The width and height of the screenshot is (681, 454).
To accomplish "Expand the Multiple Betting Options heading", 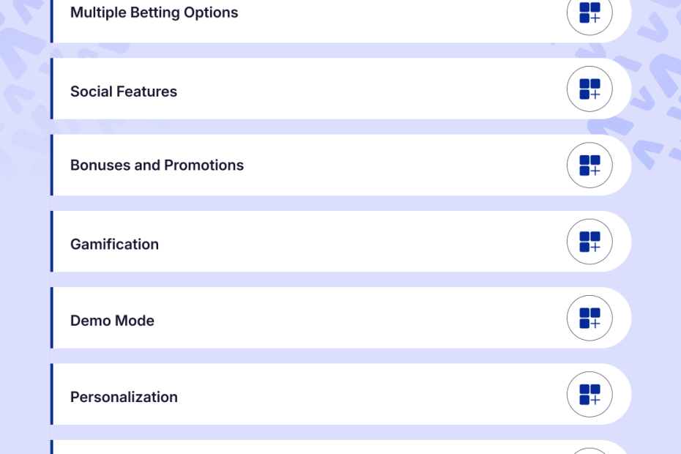I will click(154, 12).
